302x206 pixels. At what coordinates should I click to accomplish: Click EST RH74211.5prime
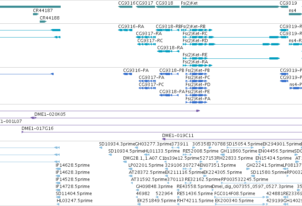point(178,204)
